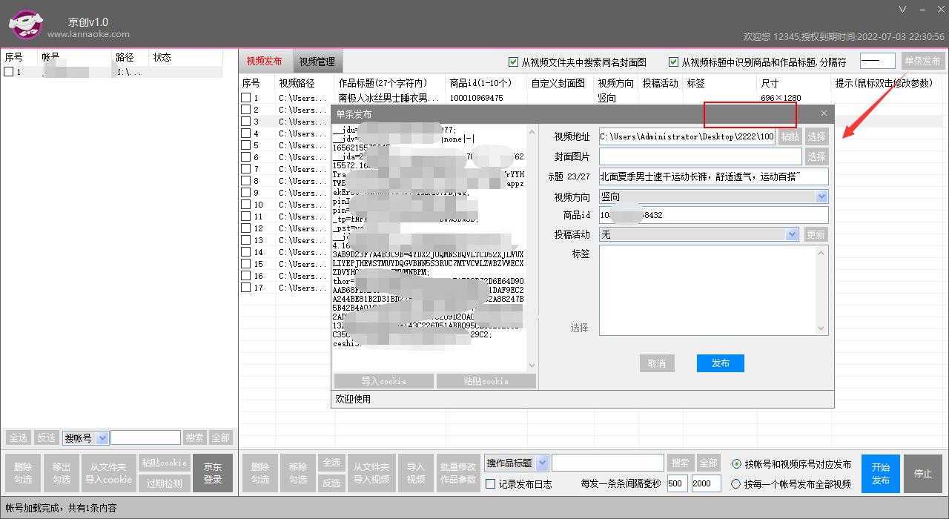The height and width of the screenshot is (519, 949).
Task: Click the blue 开始发布 button
Action: (881, 474)
